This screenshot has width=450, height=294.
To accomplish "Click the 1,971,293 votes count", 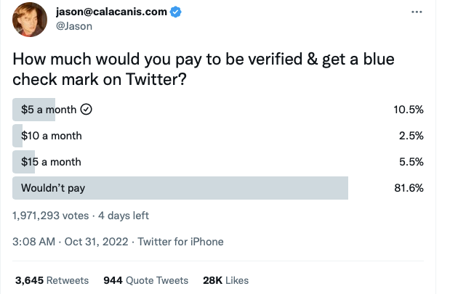I will [49, 216].
